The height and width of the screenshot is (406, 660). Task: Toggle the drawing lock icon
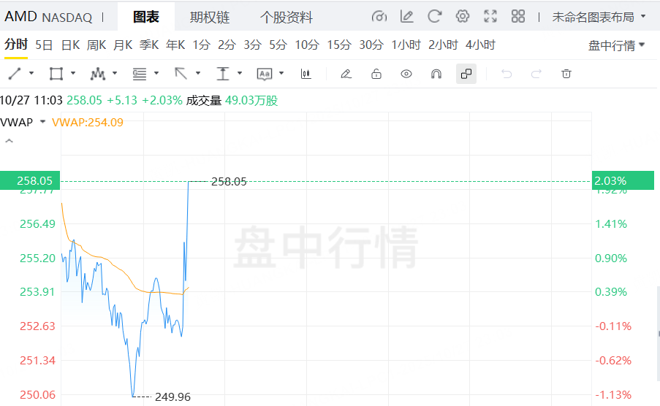(x=376, y=74)
